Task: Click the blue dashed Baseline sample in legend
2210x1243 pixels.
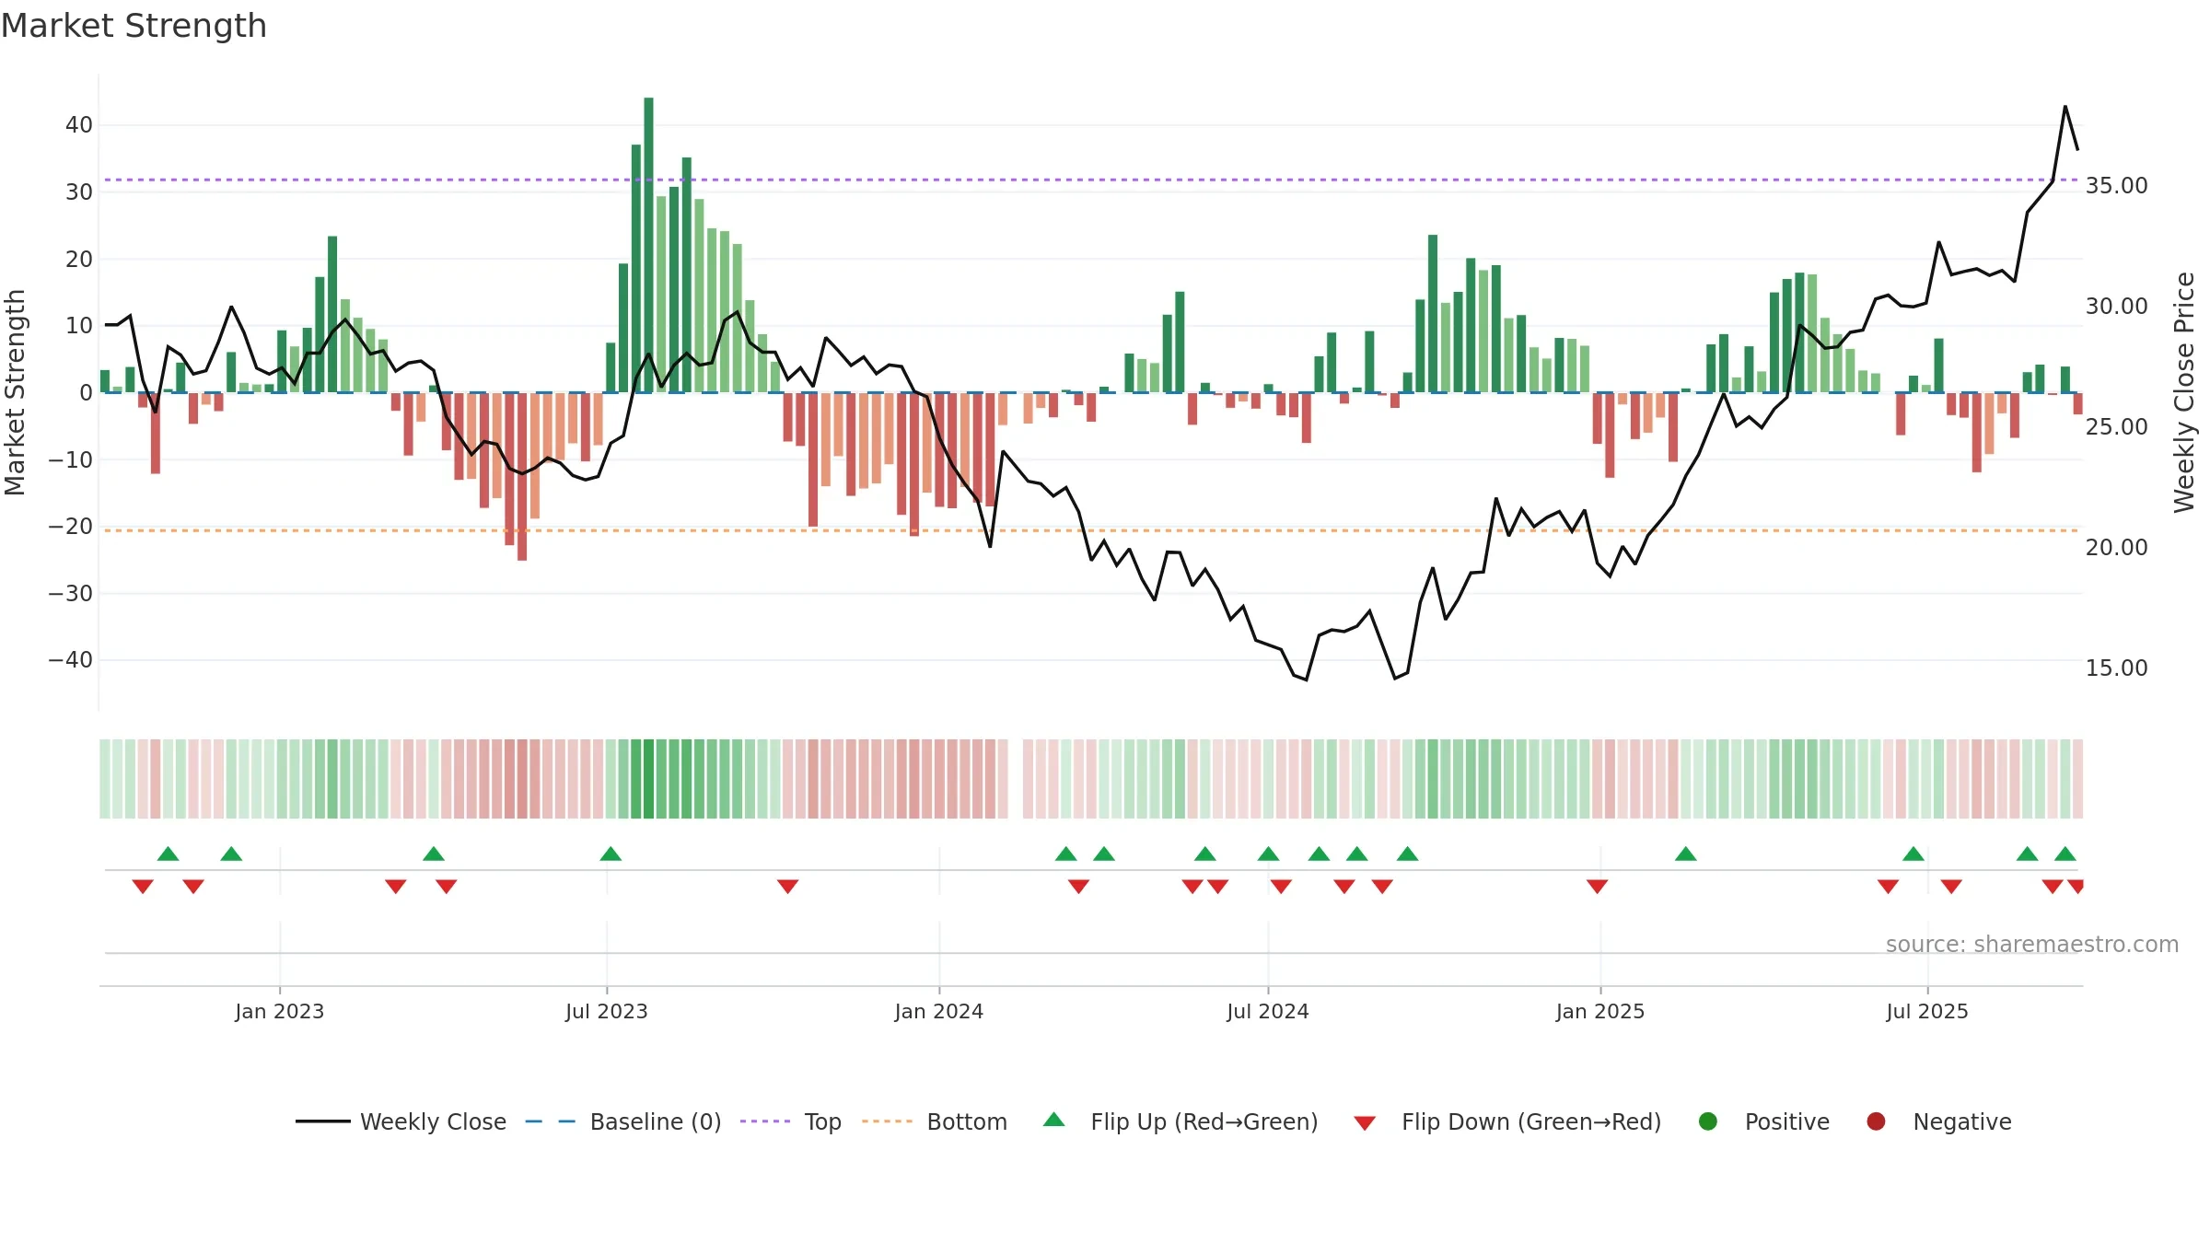Action: coord(551,1121)
